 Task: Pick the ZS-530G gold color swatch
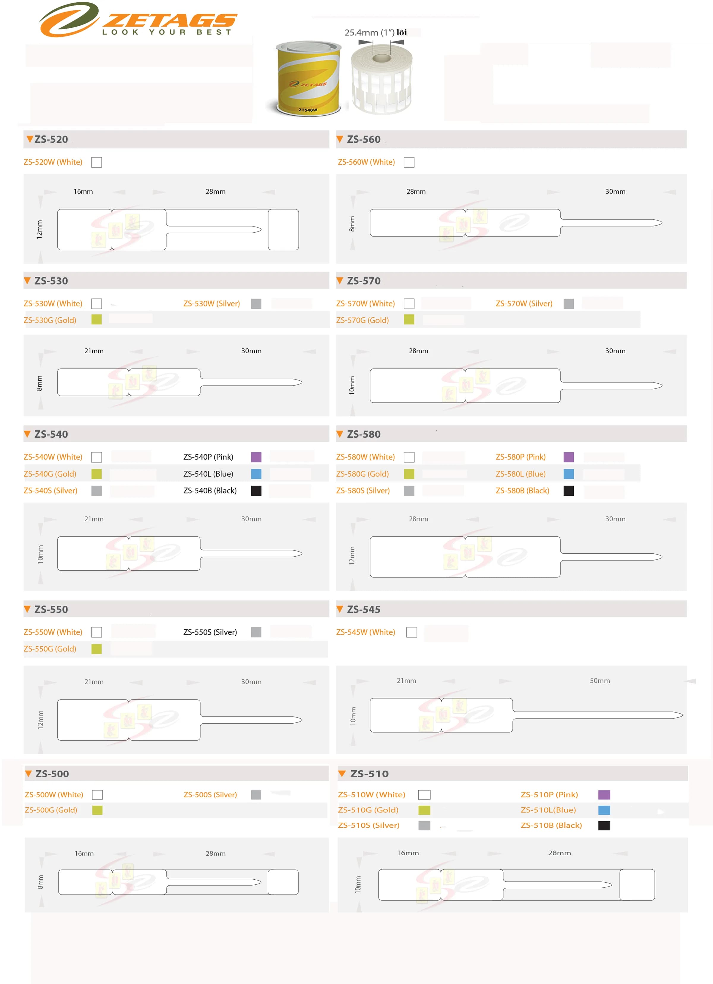[x=97, y=320]
